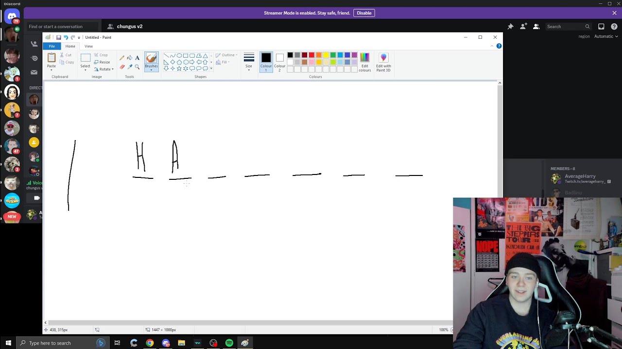Screen dimensions: 622x349
Task: Open Spotify from the Windows taskbar
Action: click(x=229, y=343)
